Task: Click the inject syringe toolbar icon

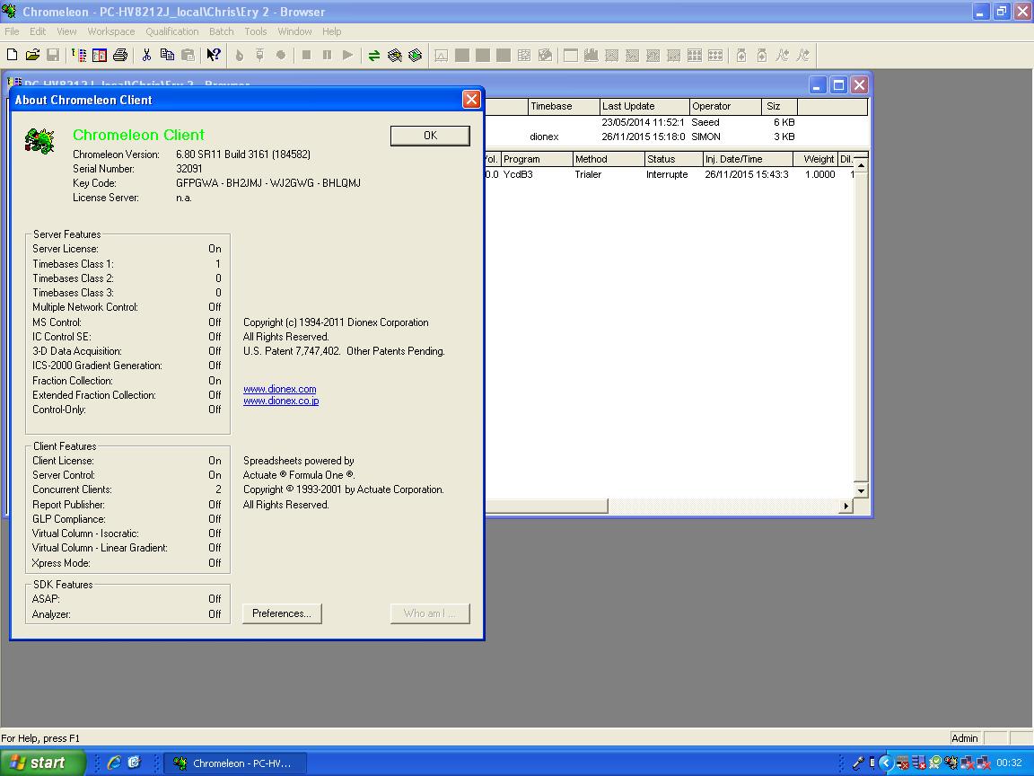Action: 259,56
